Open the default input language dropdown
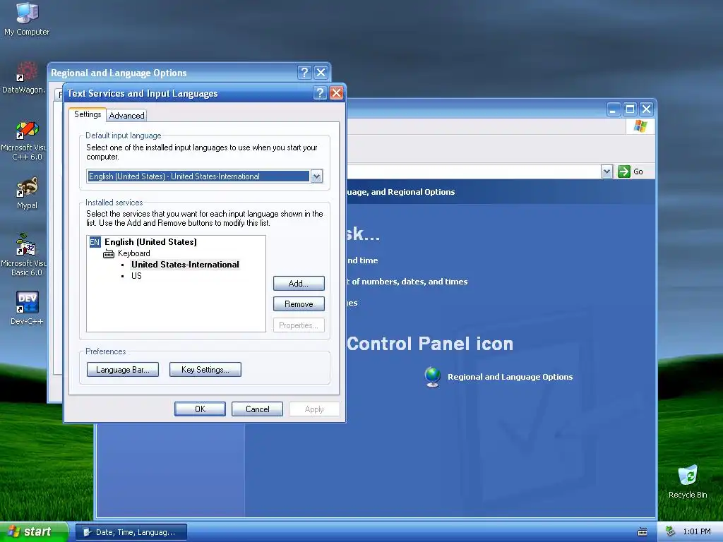Viewport: 723px width, 542px height. 316,176
